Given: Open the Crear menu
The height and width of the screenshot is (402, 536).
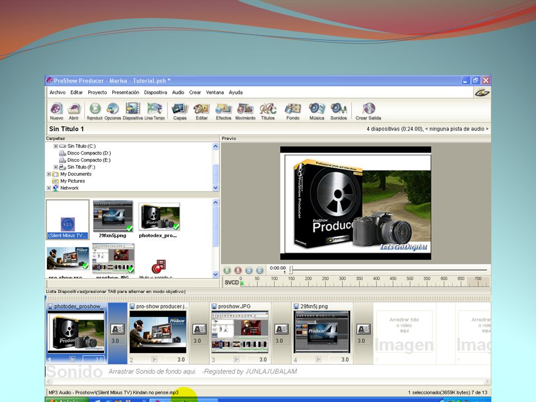Looking at the screenshot, I should [195, 92].
